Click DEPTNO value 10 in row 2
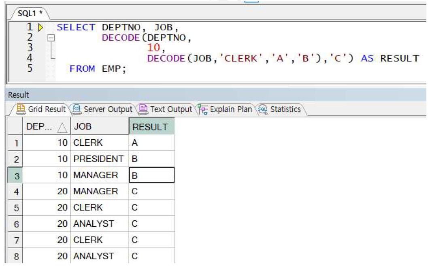Viewport: 447px width, 266px height. (x=47, y=159)
